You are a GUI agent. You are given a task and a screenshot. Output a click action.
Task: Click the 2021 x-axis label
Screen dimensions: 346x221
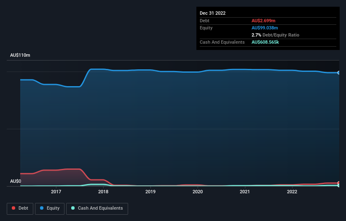(245, 192)
